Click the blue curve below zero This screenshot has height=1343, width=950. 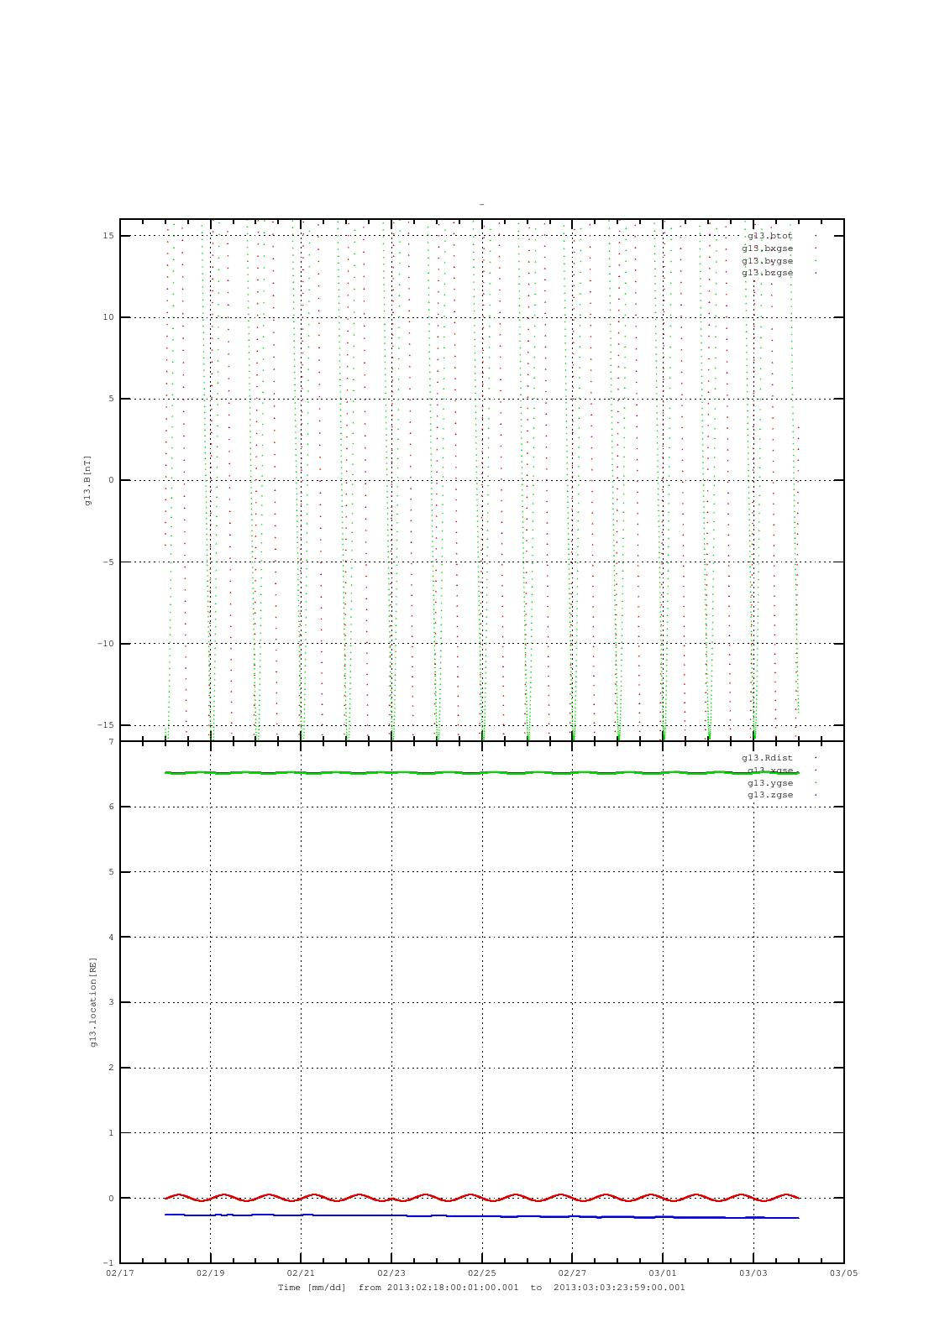pyautogui.click(x=481, y=1216)
